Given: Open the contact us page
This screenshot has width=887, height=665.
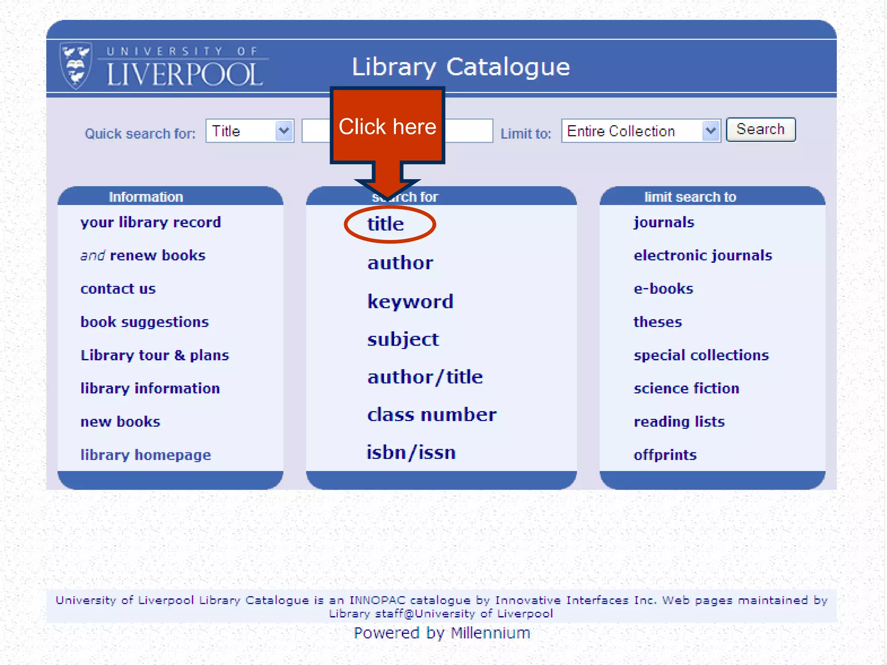Looking at the screenshot, I should pyautogui.click(x=118, y=289).
